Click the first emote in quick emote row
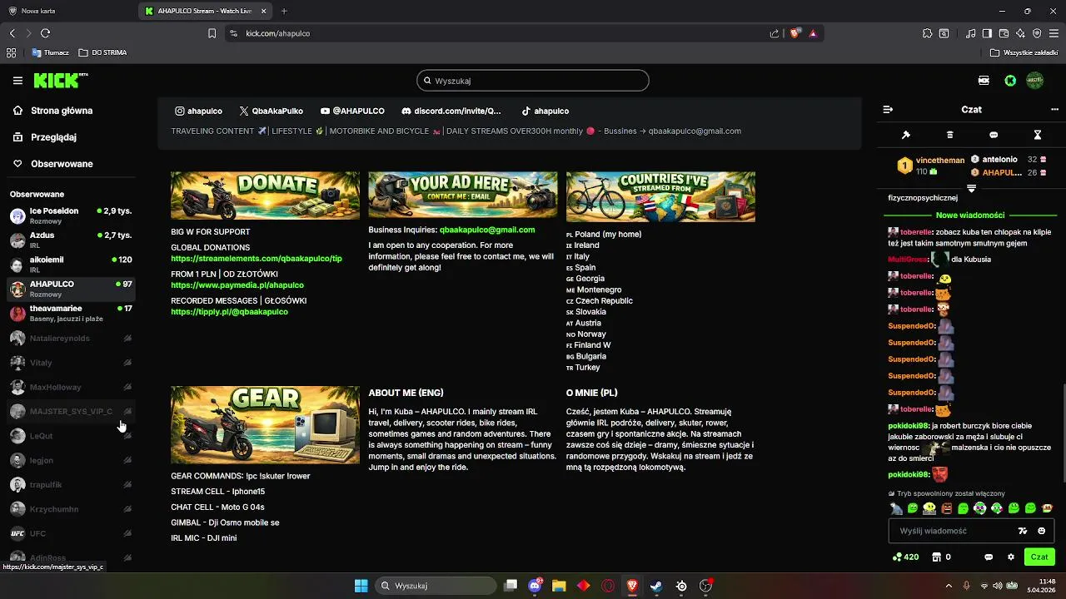Screen dimensions: 1066x599 896,508
